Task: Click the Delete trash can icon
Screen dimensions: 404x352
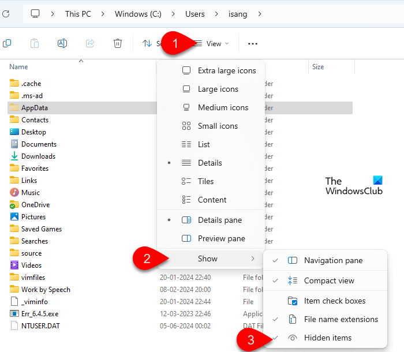Action: click(x=118, y=43)
